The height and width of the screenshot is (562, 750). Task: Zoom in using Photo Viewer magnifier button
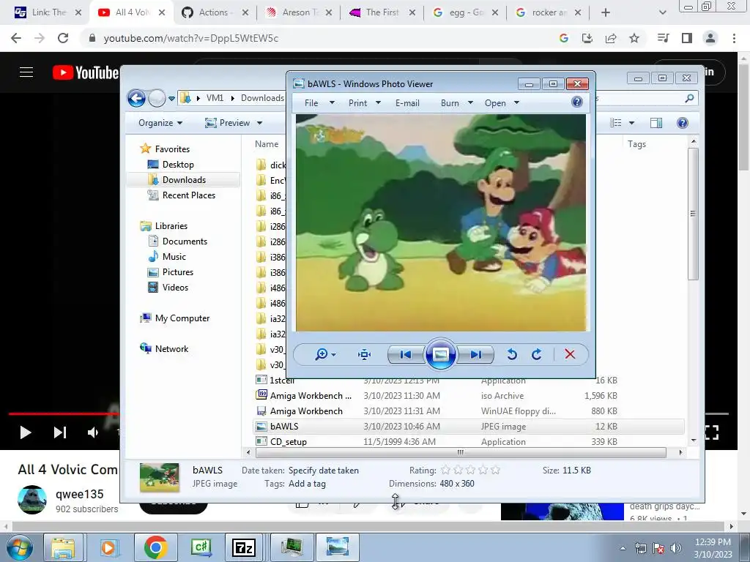click(x=322, y=354)
